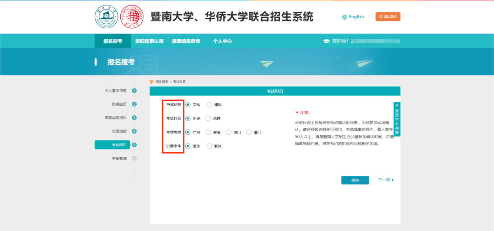Click the orange location pin breadcrumb icon

(x=151, y=82)
